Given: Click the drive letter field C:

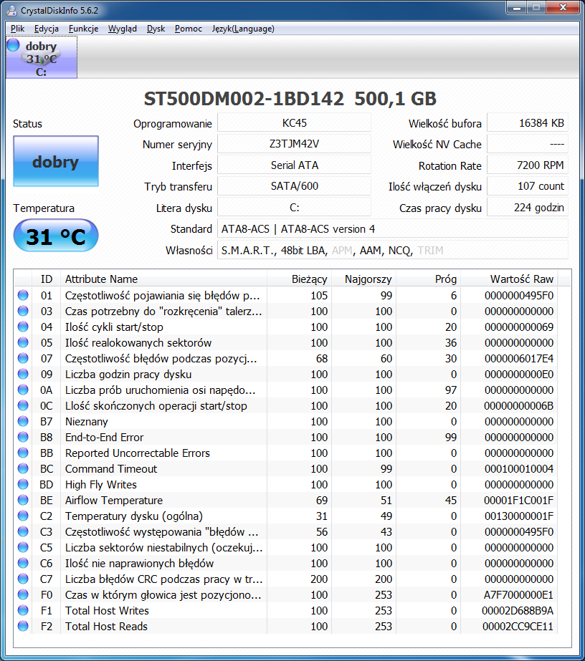Looking at the screenshot, I should 294,208.
